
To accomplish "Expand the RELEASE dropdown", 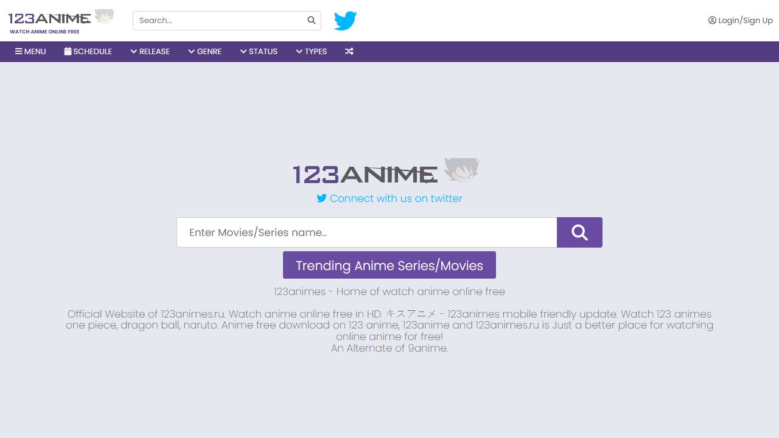I will tap(150, 52).
